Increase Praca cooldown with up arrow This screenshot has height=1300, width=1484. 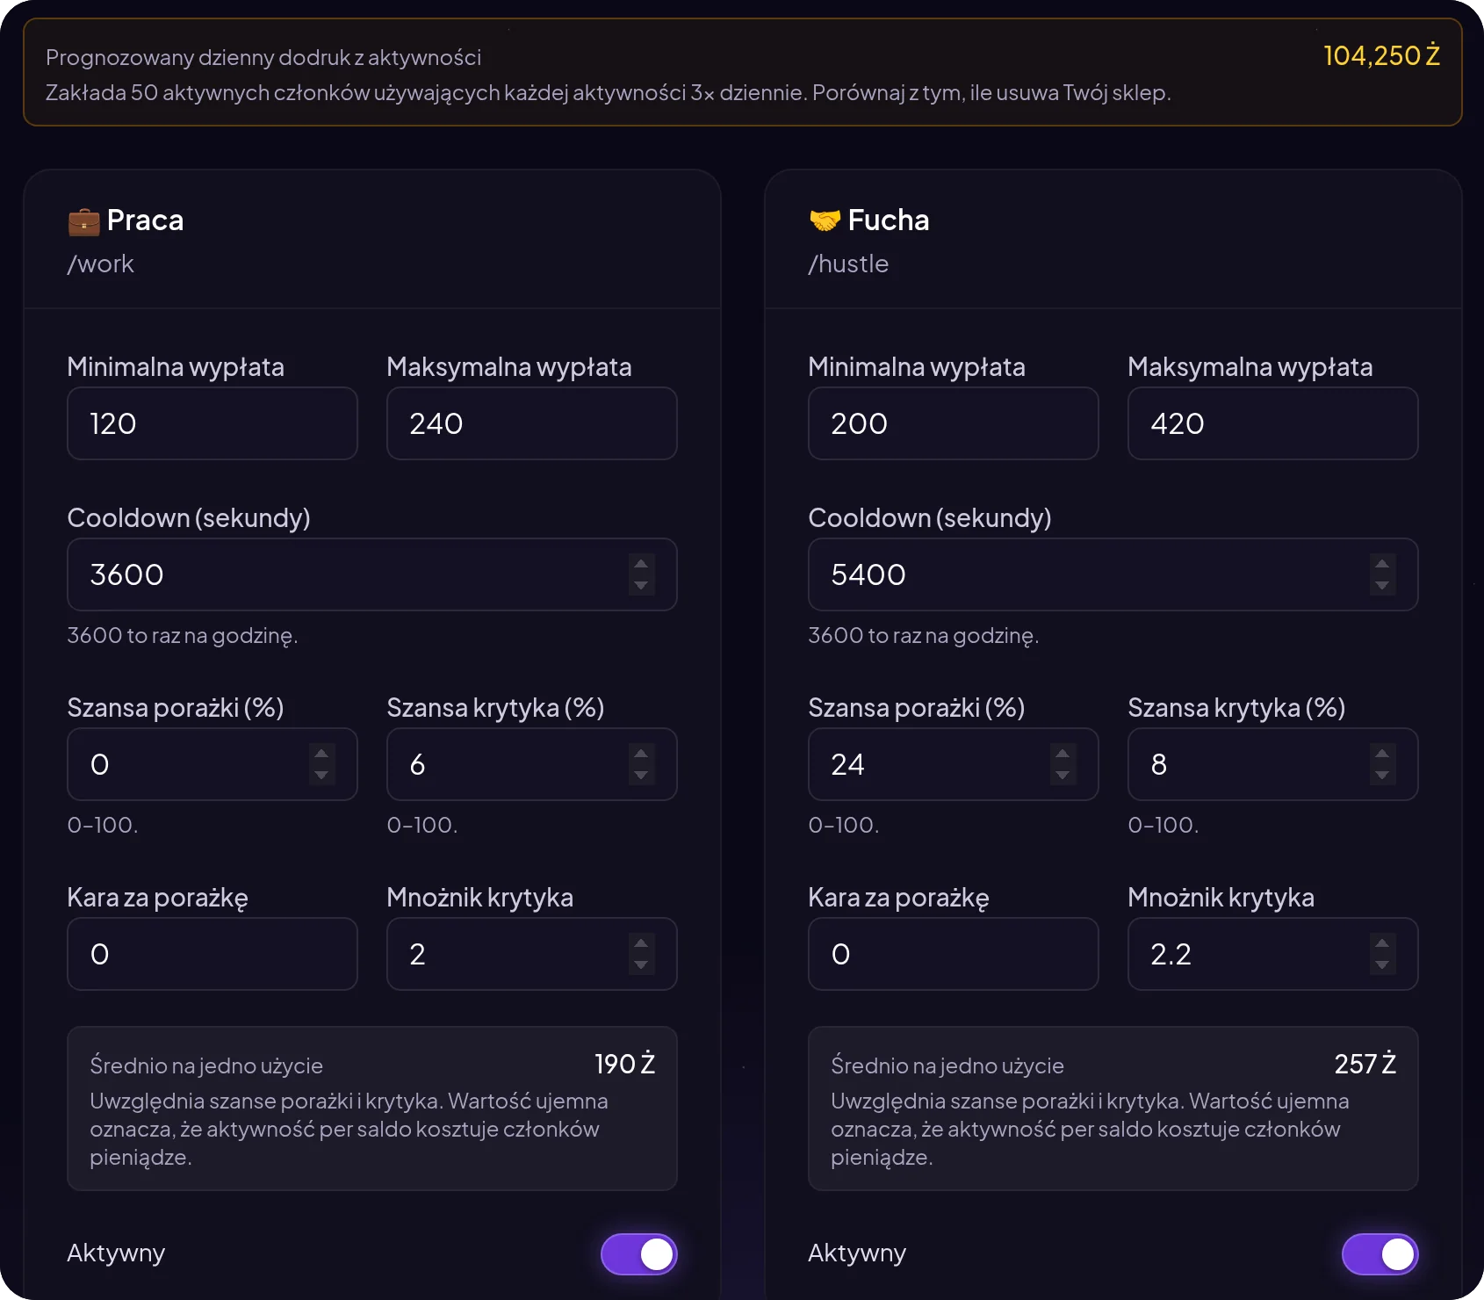click(641, 564)
